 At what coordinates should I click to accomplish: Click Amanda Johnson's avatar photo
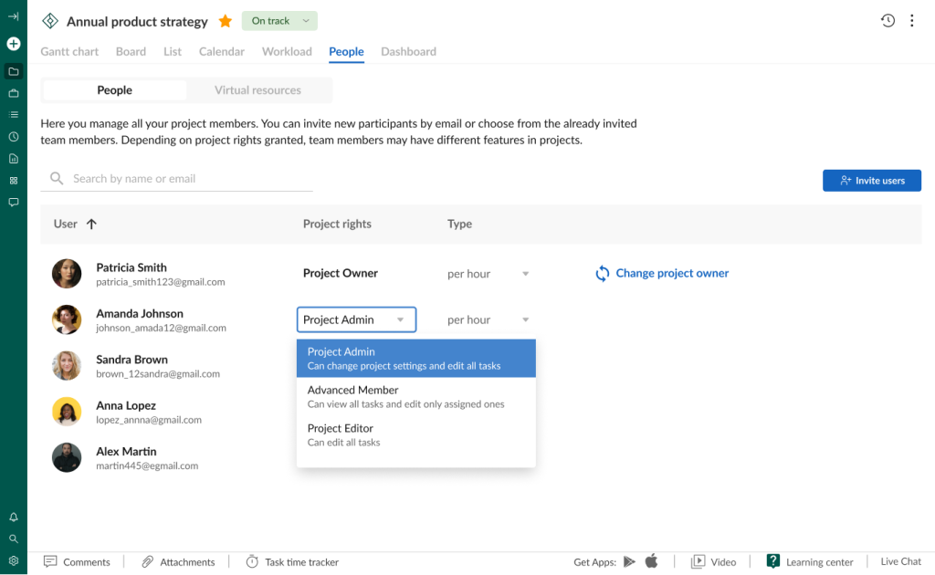point(67,319)
